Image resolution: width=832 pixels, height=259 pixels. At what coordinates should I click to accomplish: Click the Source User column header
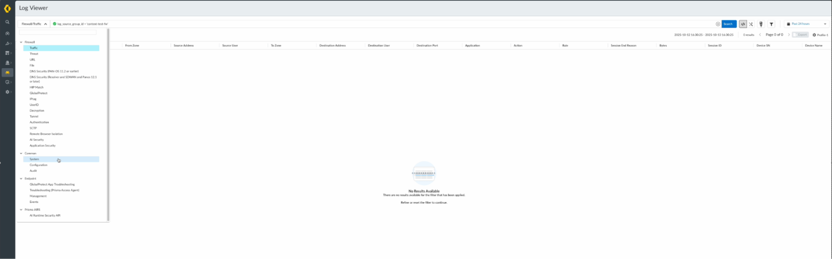230,46
